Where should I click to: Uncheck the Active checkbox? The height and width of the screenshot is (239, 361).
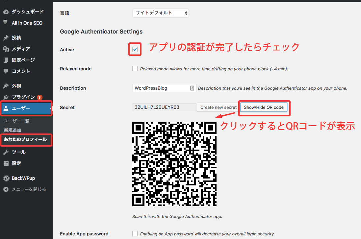point(135,50)
